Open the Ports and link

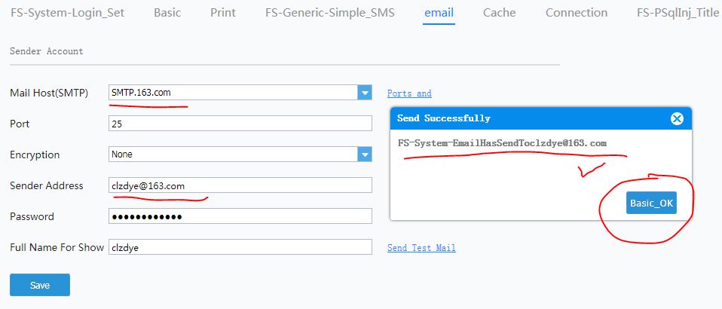coord(409,93)
